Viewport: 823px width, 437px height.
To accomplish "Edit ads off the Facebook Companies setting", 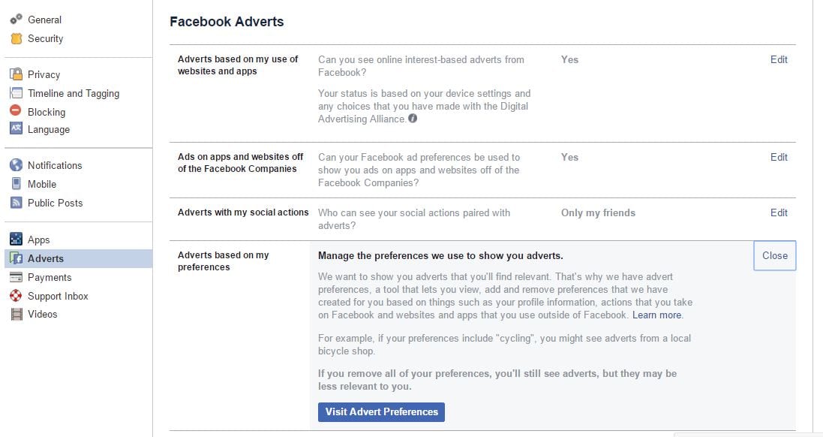I will 779,157.
